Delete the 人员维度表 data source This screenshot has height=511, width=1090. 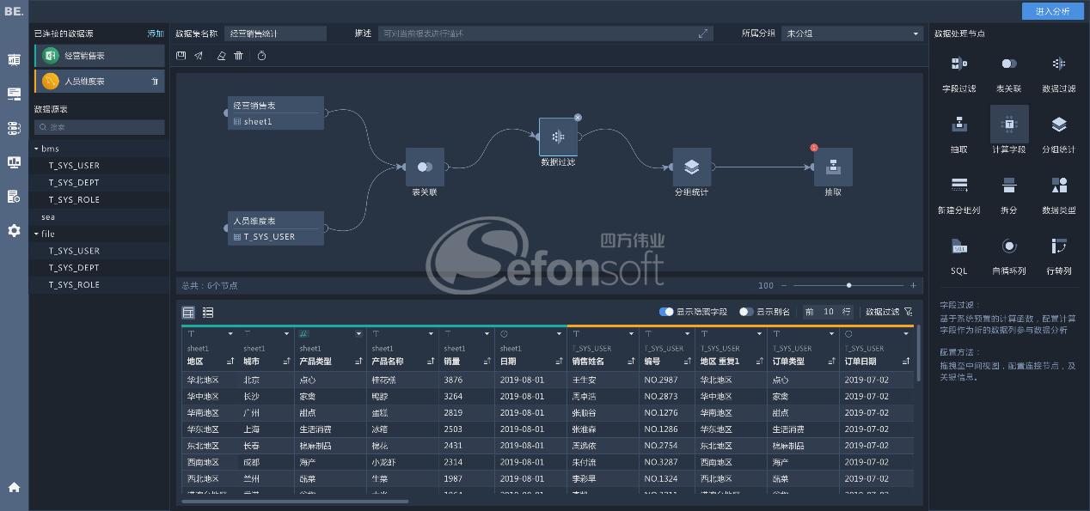(x=155, y=82)
